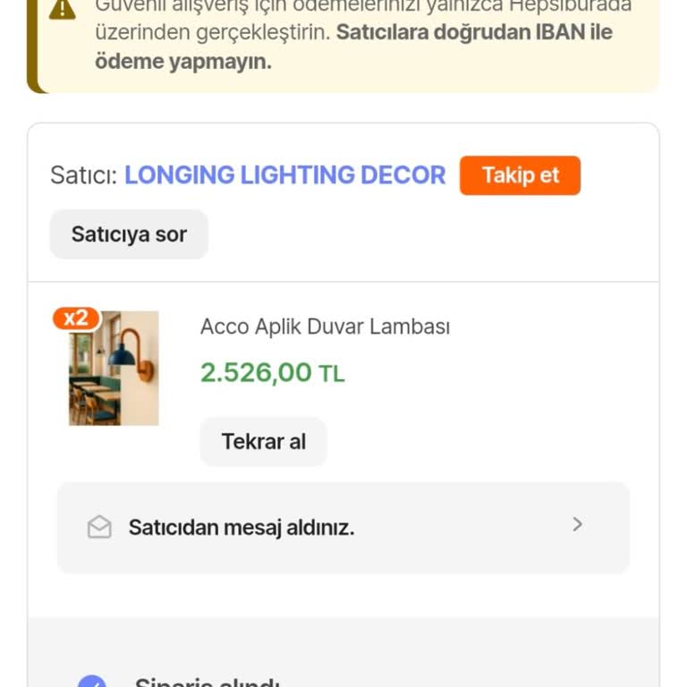
Task: Expand the seller message row chevron
Action: click(577, 525)
